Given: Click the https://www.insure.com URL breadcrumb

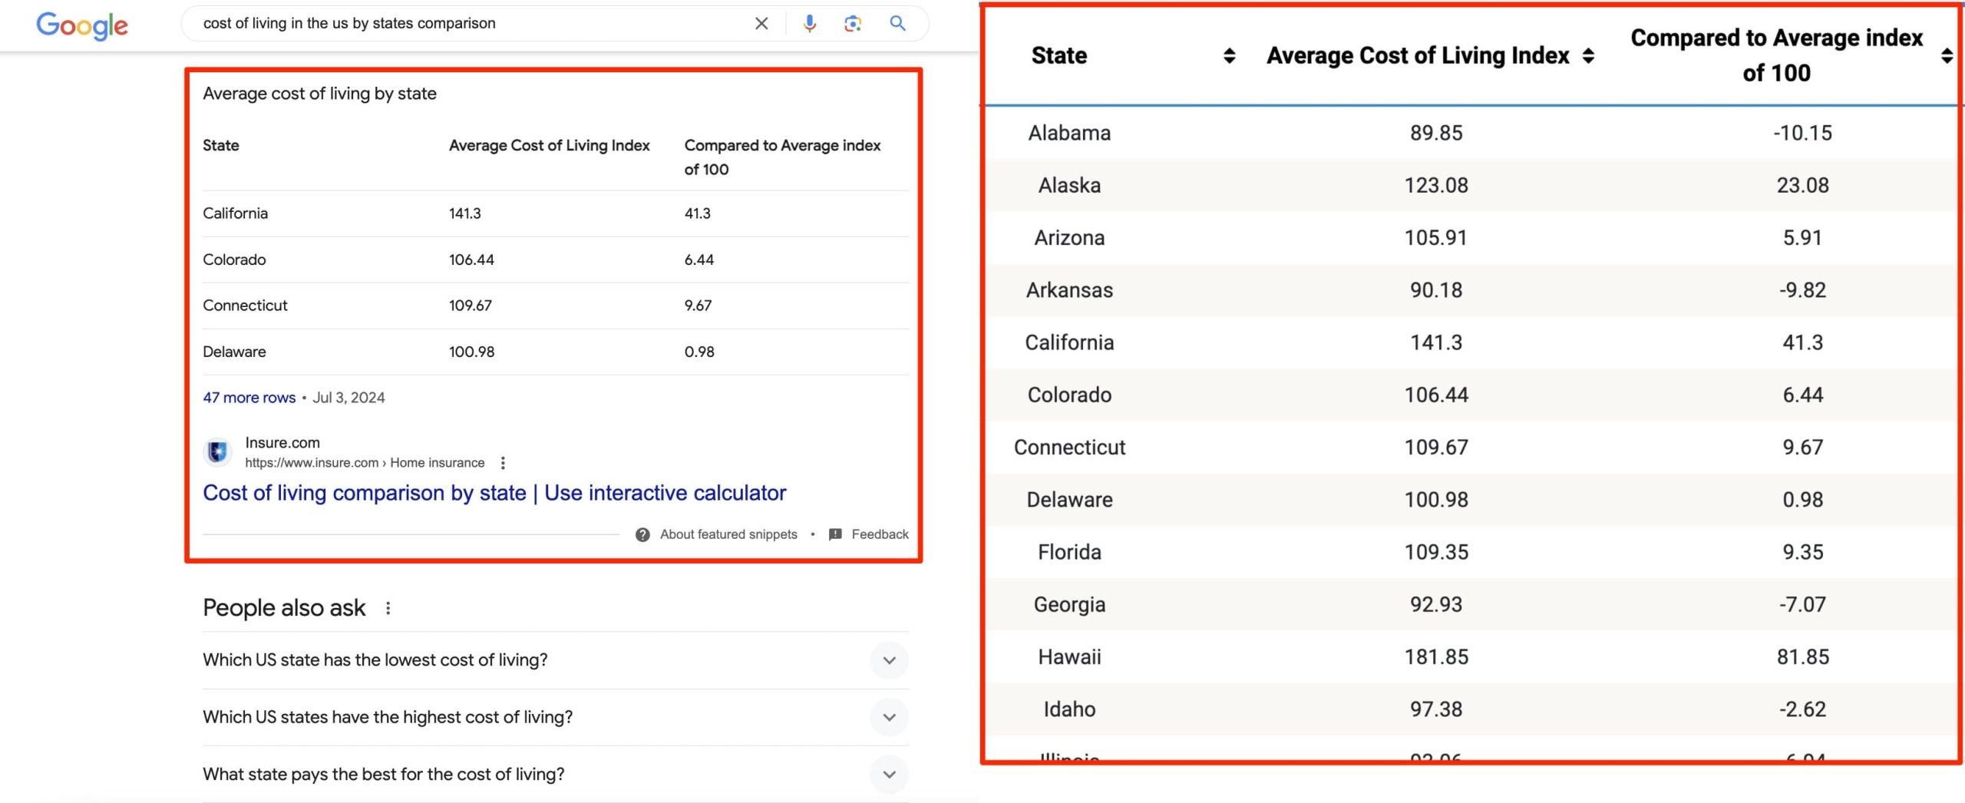Looking at the screenshot, I should [365, 463].
